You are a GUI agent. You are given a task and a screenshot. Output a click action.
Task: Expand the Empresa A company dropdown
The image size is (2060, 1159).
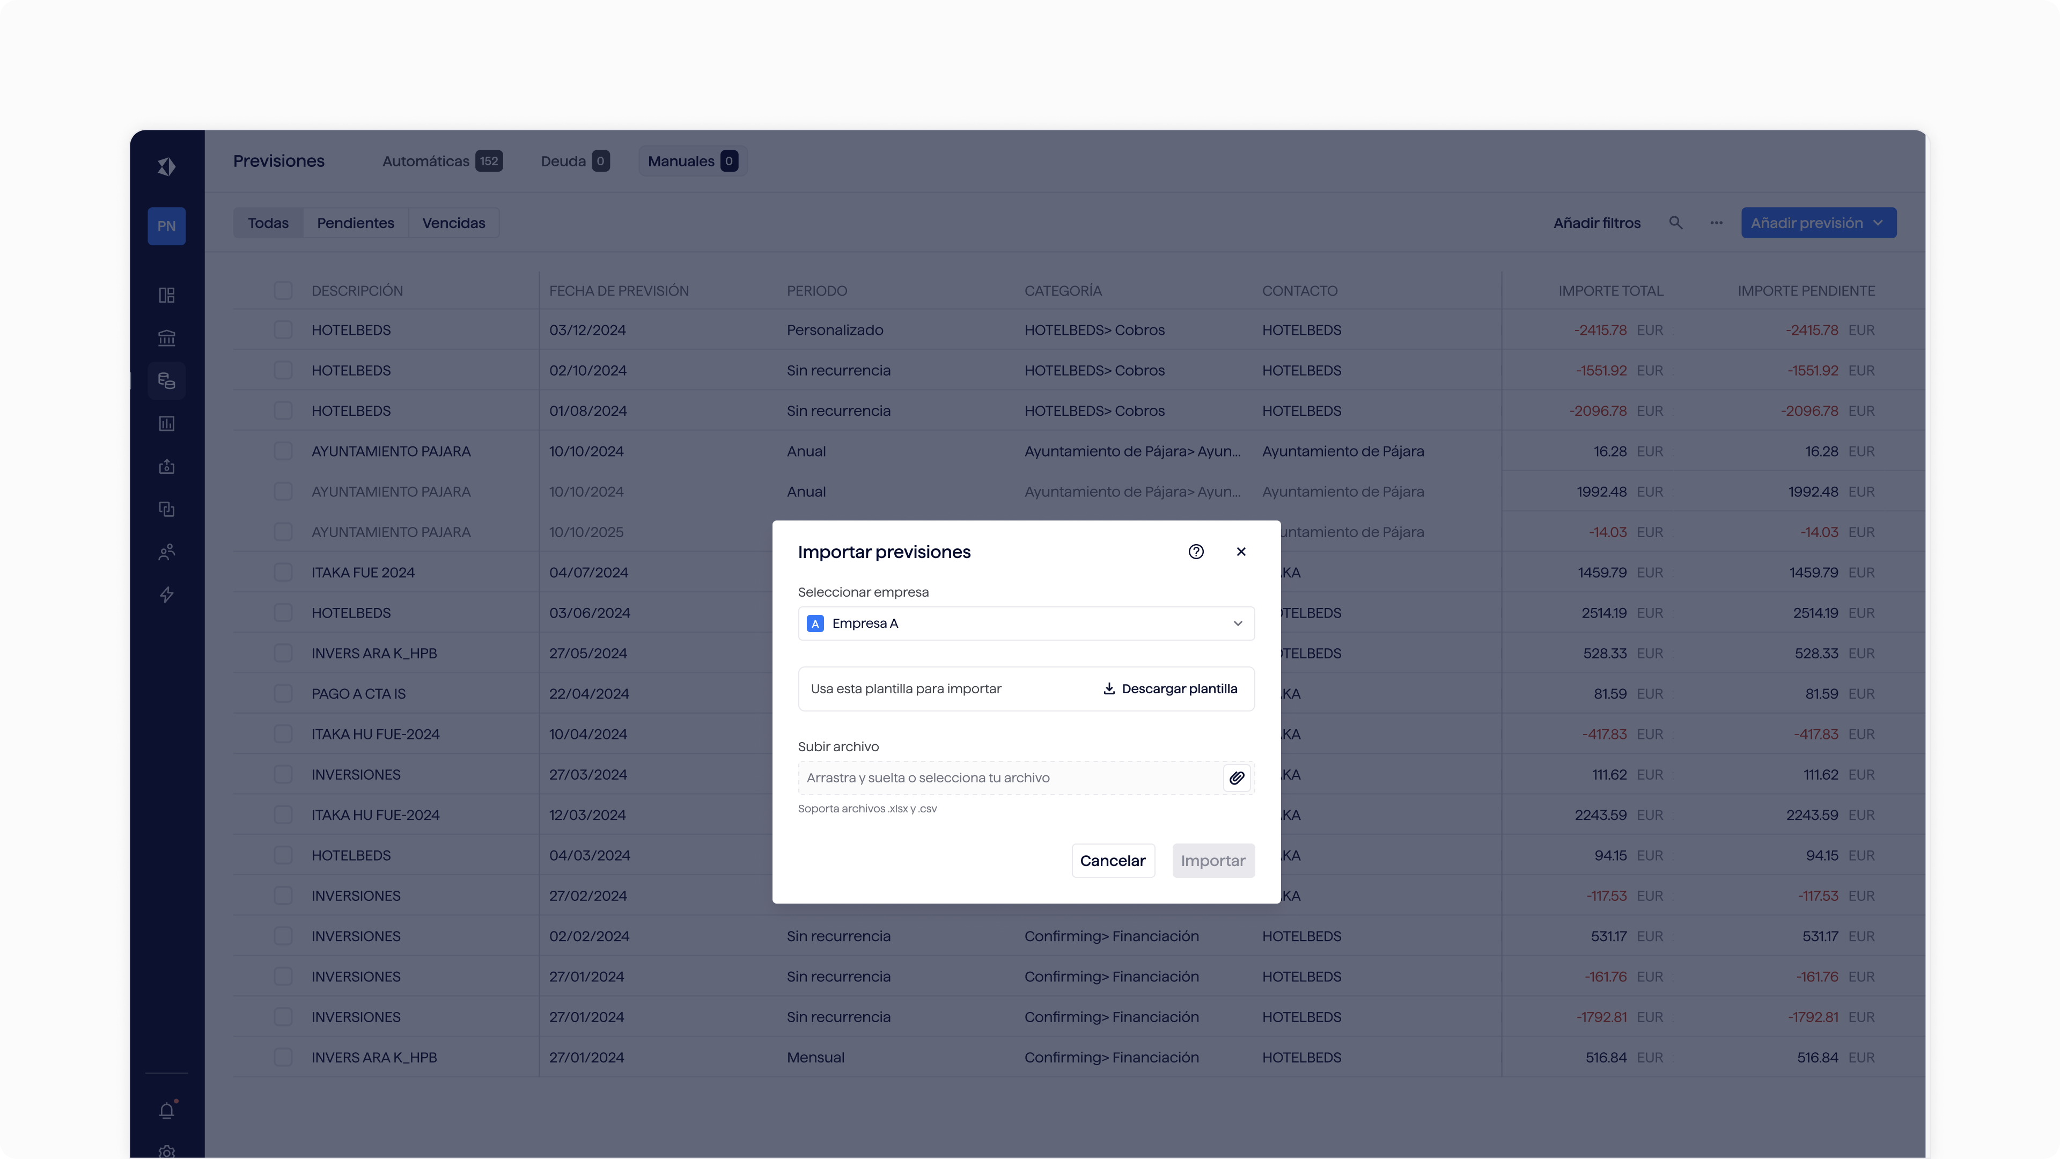tap(1026, 623)
